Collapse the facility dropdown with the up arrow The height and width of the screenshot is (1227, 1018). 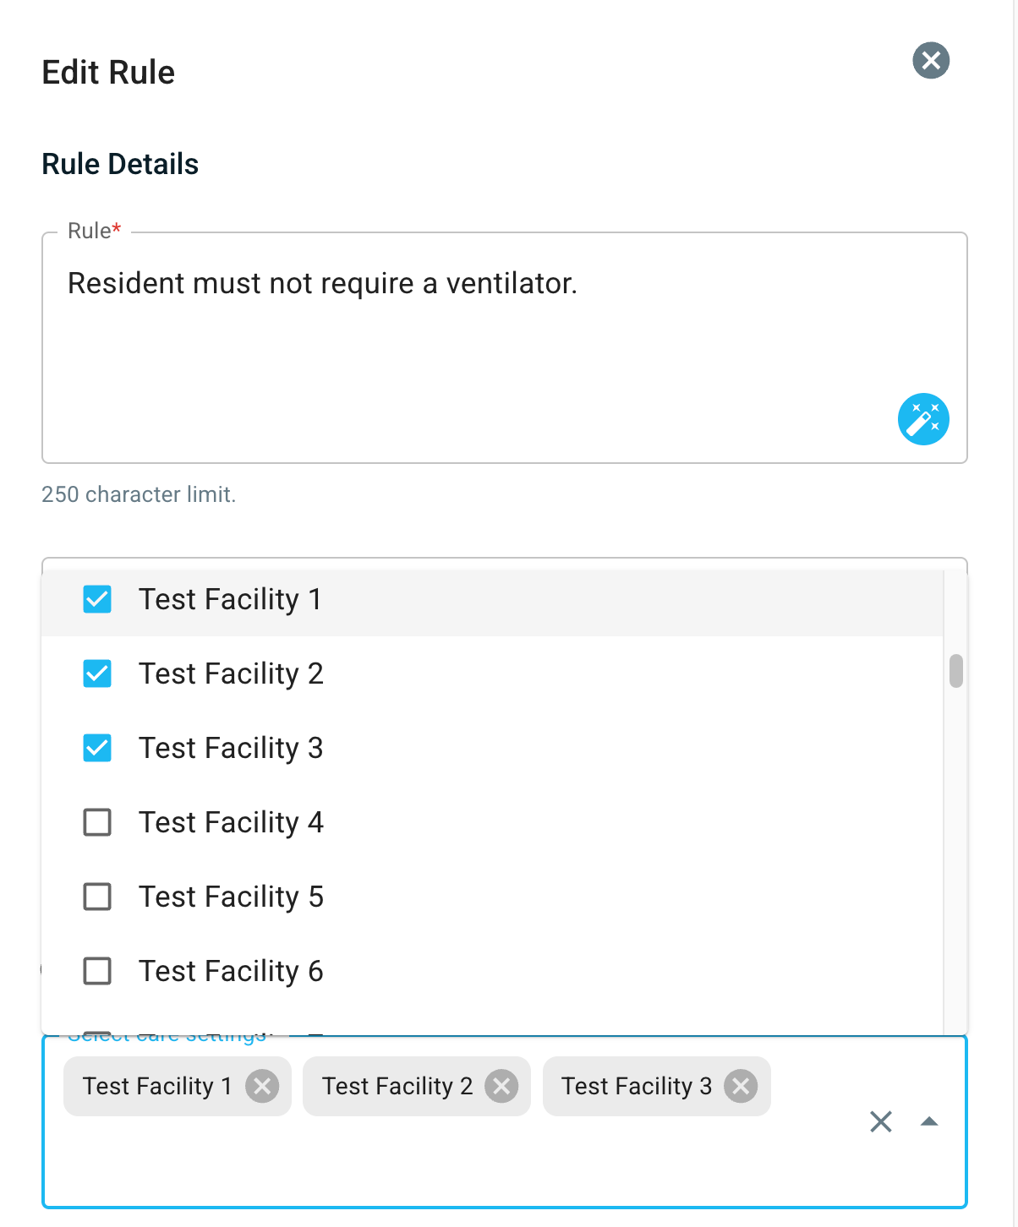pyautogui.click(x=929, y=1122)
